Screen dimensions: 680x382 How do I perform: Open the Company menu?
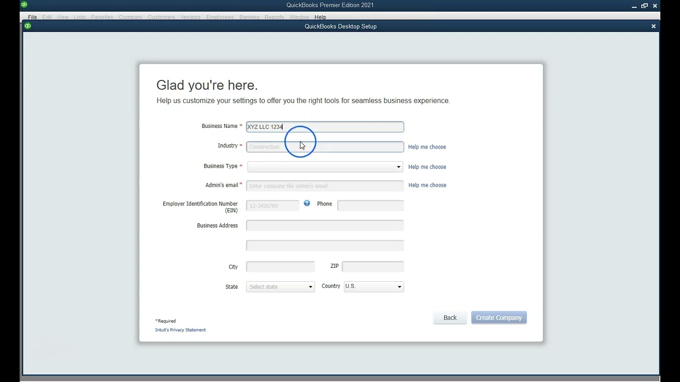tap(131, 17)
